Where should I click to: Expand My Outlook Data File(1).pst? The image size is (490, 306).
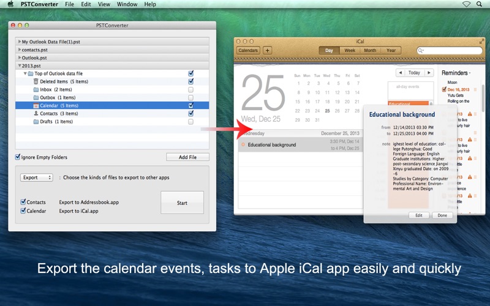[x=20, y=42]
